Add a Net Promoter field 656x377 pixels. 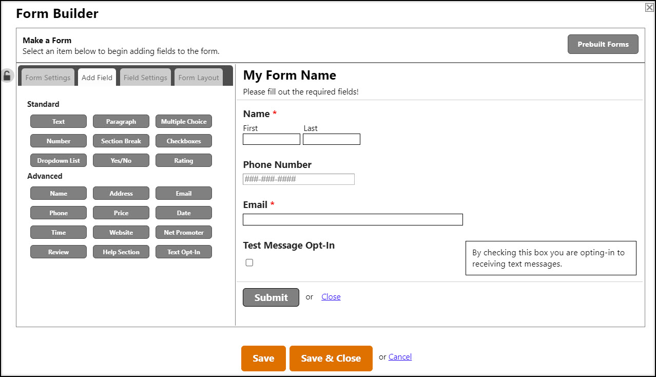pos(183,232)
